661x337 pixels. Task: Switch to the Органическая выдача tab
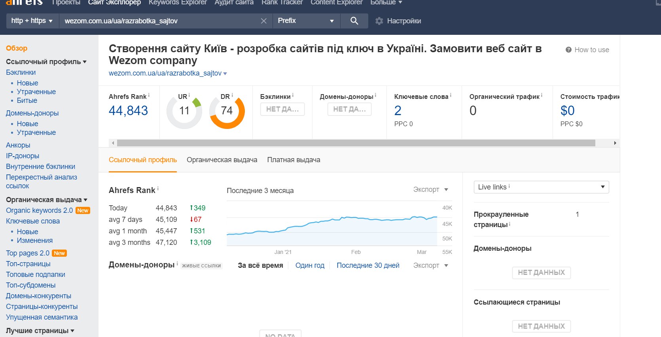(x=222, y=160)
